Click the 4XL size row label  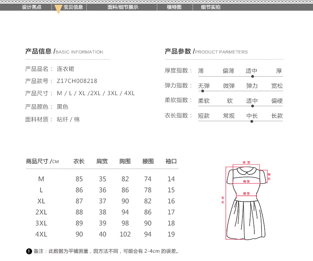point(41,234)
